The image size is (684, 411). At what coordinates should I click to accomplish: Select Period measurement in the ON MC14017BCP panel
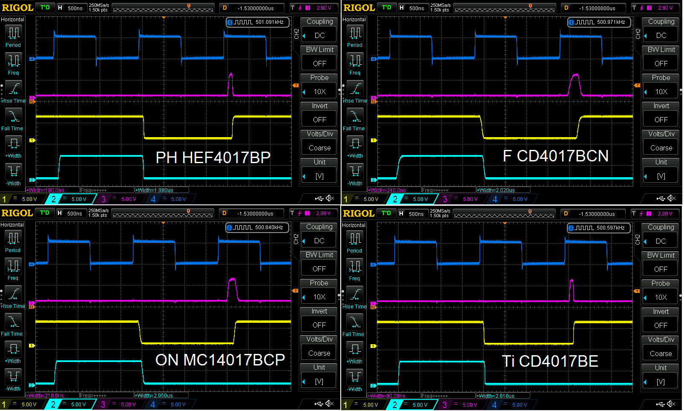[x=13, y=241]
